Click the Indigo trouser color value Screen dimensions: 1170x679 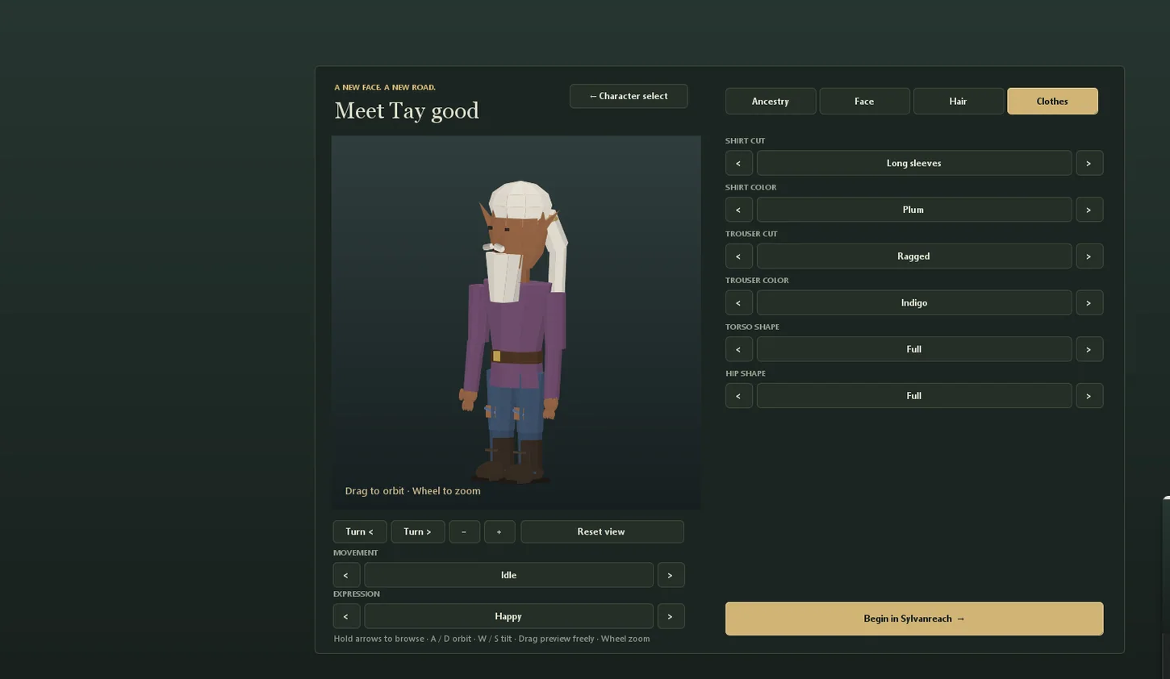point(914,302)
